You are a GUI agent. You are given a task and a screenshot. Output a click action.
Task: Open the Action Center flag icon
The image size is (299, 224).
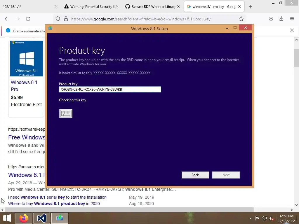pyautogui.click(x=257, y=218)
